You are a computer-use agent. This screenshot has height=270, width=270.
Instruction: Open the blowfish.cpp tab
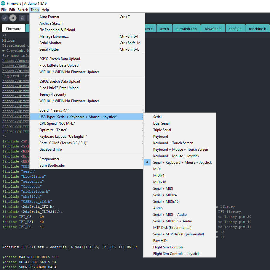186,29
